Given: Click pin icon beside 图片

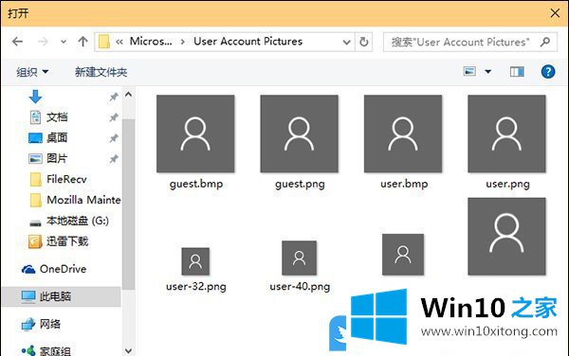Looking at the screenshot, I should click(x=114, y=159).
